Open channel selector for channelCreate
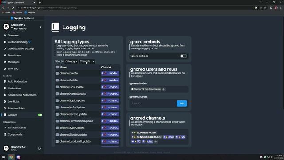This screenshot has height=160, width=284. [110, 73]
